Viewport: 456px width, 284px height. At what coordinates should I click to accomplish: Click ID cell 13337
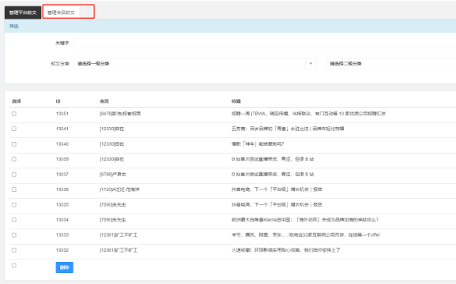point(62,174)
